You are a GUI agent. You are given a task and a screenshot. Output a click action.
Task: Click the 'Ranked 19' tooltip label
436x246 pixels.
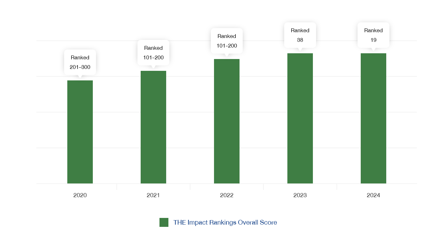pyautogui.click(x=373, y=35)
